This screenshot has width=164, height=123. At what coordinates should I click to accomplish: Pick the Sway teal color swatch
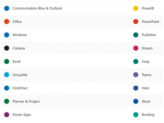point(136,61)
